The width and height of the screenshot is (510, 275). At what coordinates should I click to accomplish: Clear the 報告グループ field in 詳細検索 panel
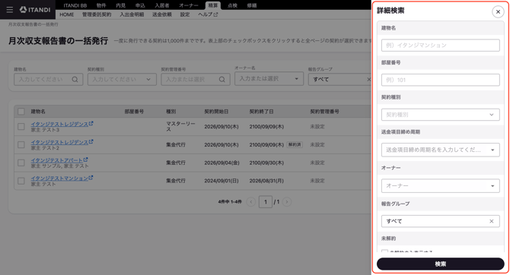492,221
